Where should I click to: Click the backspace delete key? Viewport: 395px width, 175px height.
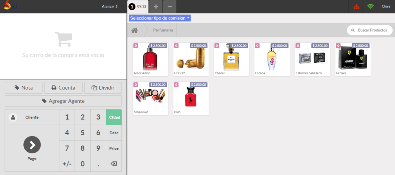114,164
